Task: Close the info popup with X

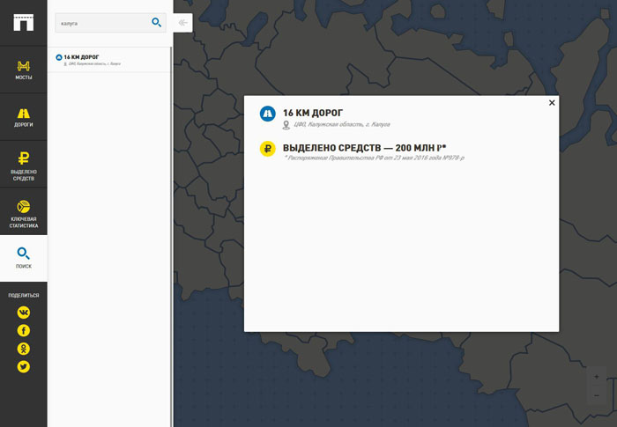Action: point(552,103)
